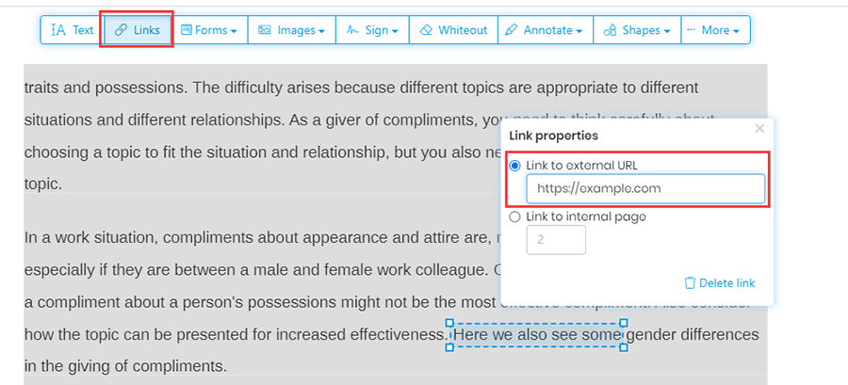Viewport: 848px width, 385px height.
Task: Expand the Images dropdown arrow
Action: click(321, 31)
